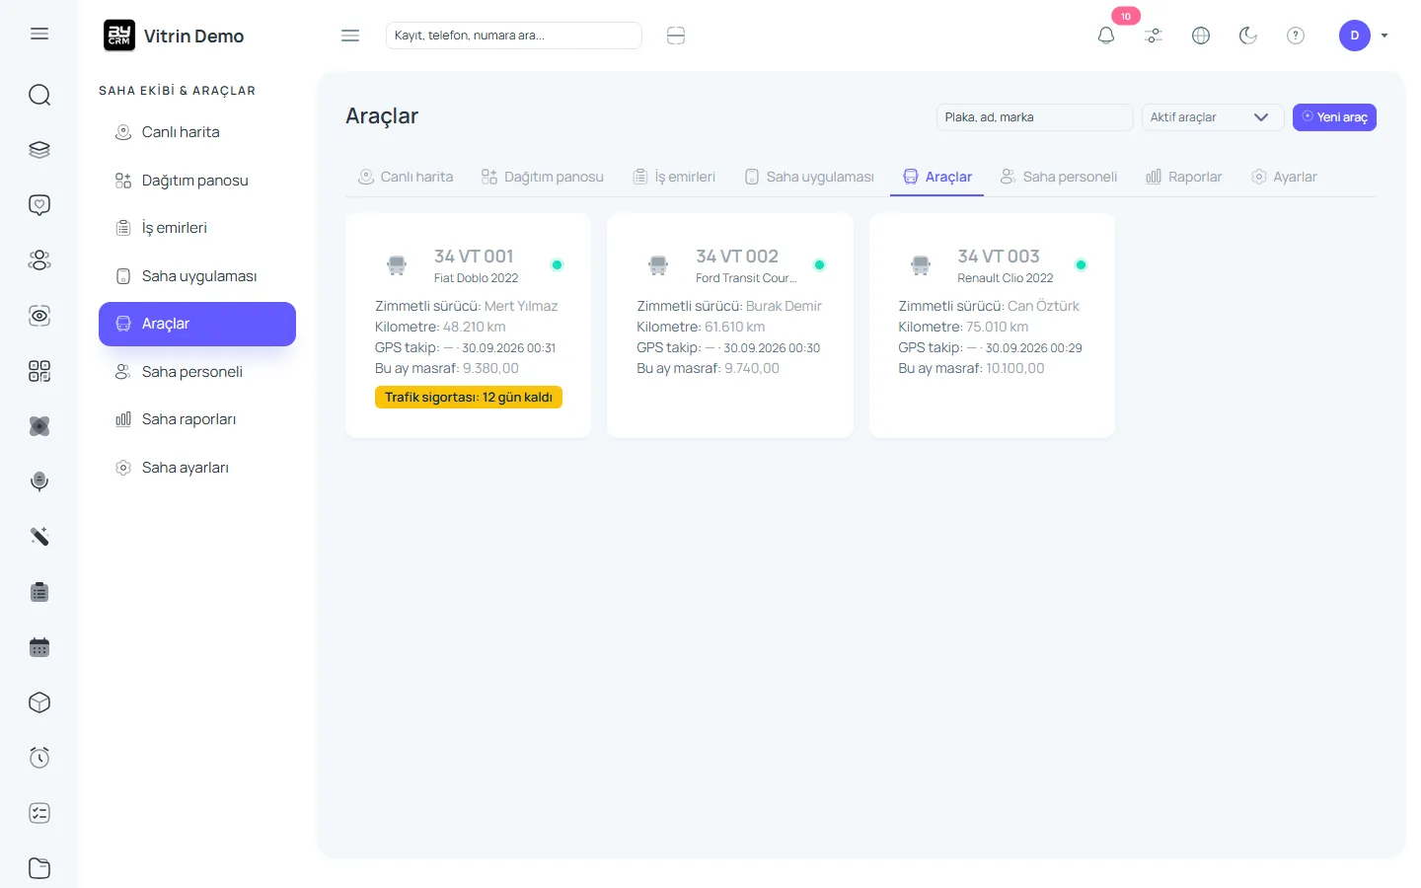Open Saha raporları in the sidebar
The height and width of the screenshot is (888, 1421).
pyautogui.click(x=197, y=419)
